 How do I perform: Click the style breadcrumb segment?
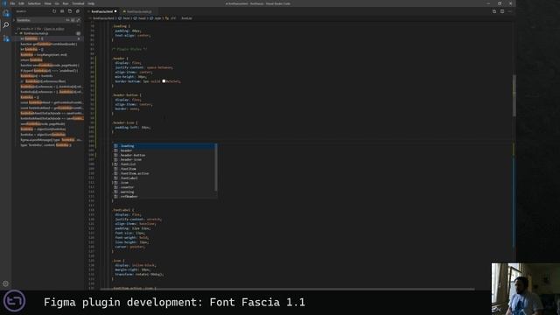pos(156,18)
